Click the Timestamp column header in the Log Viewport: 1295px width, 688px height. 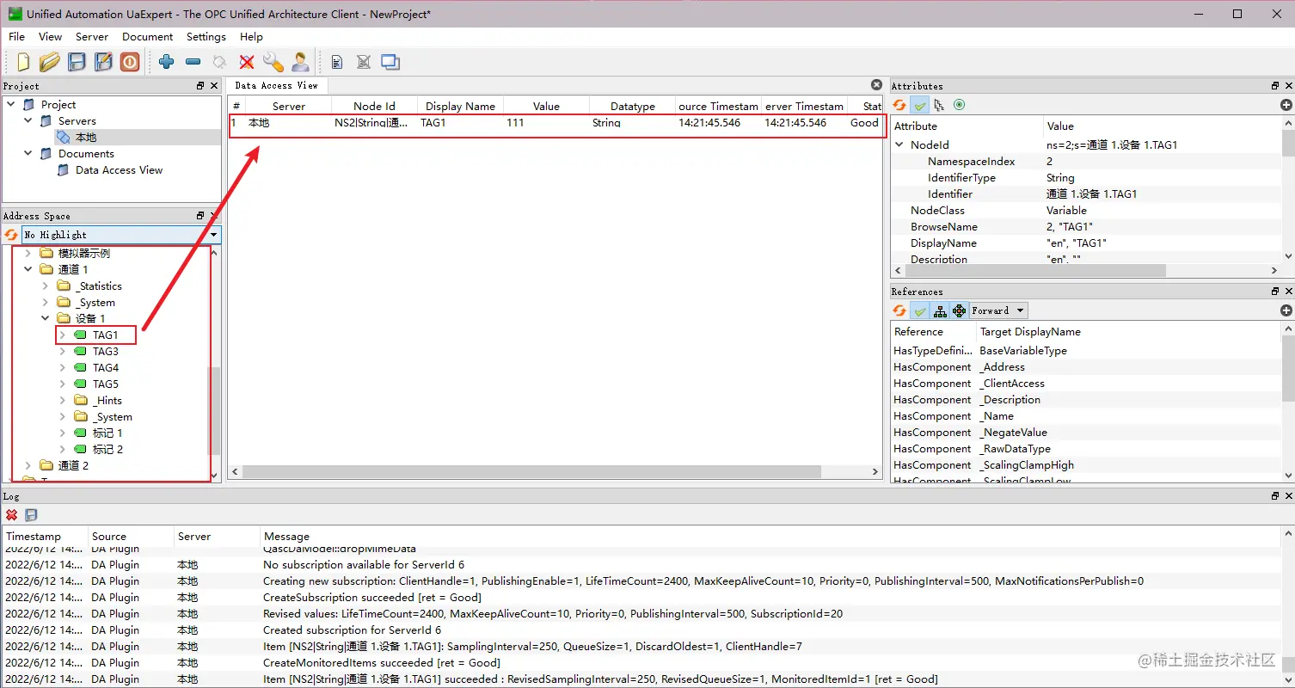(45, 537)
